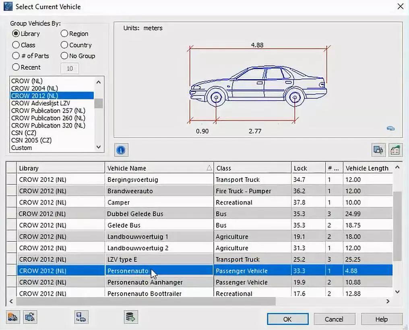The height and width of the screenshot is (330, 409).
Task: Click the small blue car icon in preview
Action: click(390, 128)
